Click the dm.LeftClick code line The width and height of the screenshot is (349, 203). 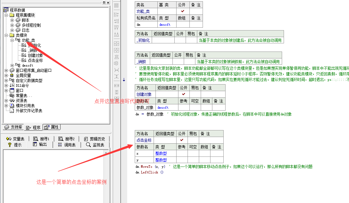coord(149,172)
